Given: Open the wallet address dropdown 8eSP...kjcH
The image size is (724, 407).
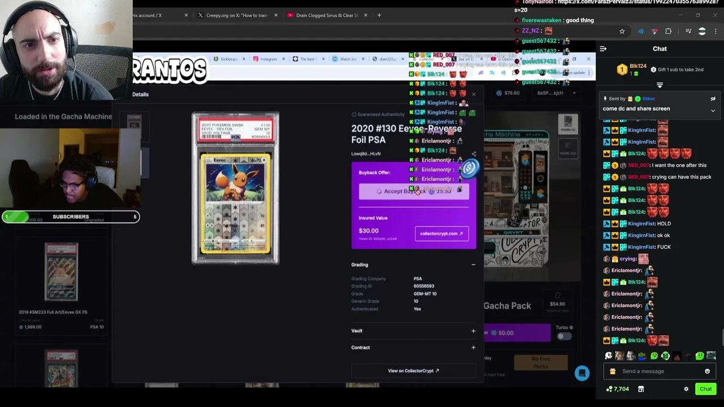Looking at the screenshot, I should [556, 93].
